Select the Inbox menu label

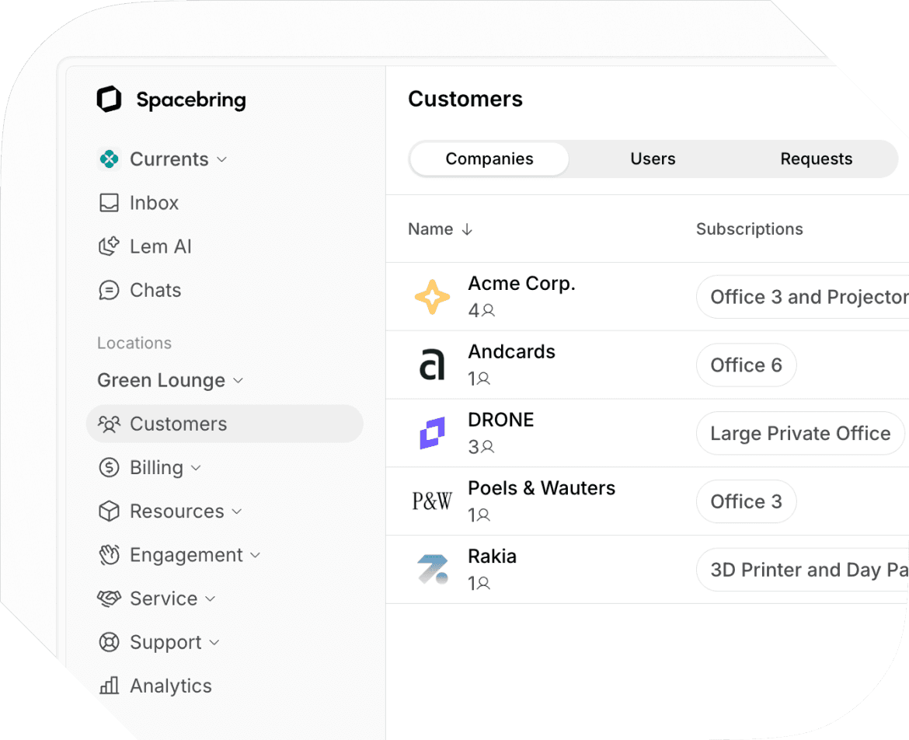[154, 203]
